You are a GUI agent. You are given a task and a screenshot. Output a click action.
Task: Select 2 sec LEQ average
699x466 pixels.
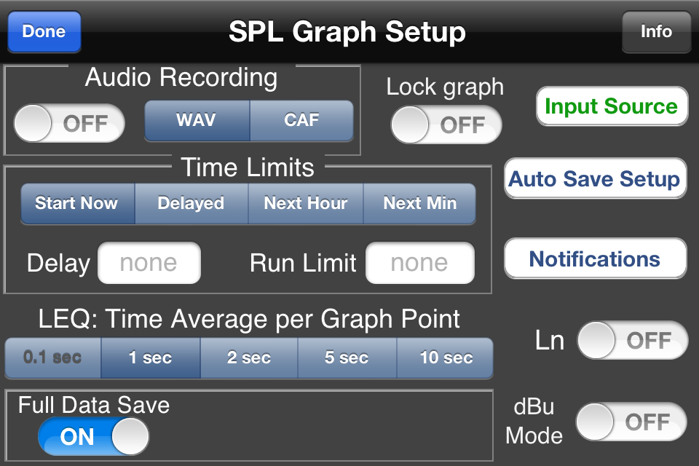pyautogui.click(x=249, y=358)
